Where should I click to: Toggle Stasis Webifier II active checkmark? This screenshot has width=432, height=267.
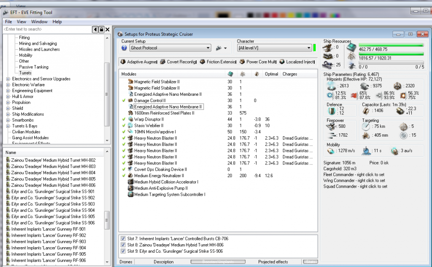coord(124,125)
